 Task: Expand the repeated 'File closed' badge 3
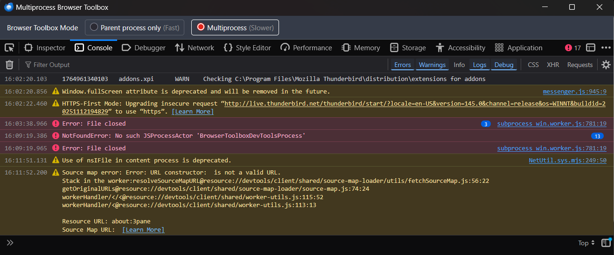tap(486, 124)
